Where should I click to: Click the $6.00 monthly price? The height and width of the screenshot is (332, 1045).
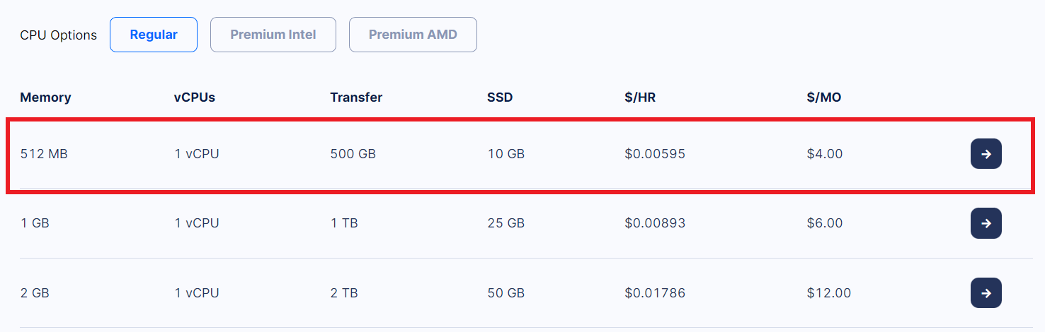click(x=825, y=223)
